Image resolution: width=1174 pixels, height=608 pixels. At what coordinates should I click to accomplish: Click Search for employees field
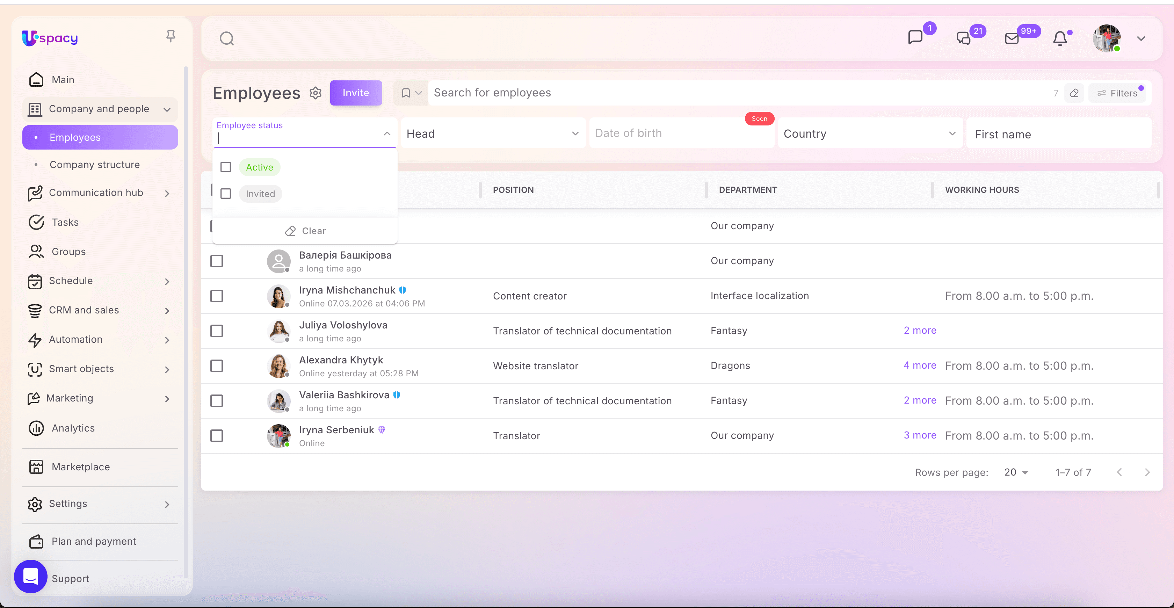pos(738,93)
